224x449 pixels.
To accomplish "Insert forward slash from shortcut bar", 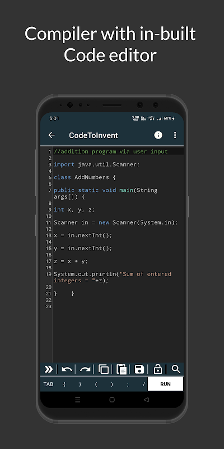I will pyautogui.click(x=144, y=384).
